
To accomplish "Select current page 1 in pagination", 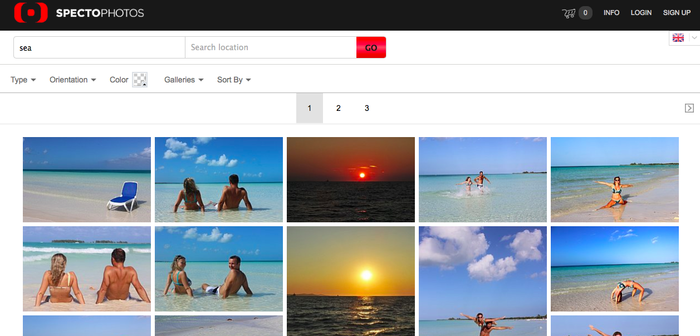I will (x=310, y=108).
